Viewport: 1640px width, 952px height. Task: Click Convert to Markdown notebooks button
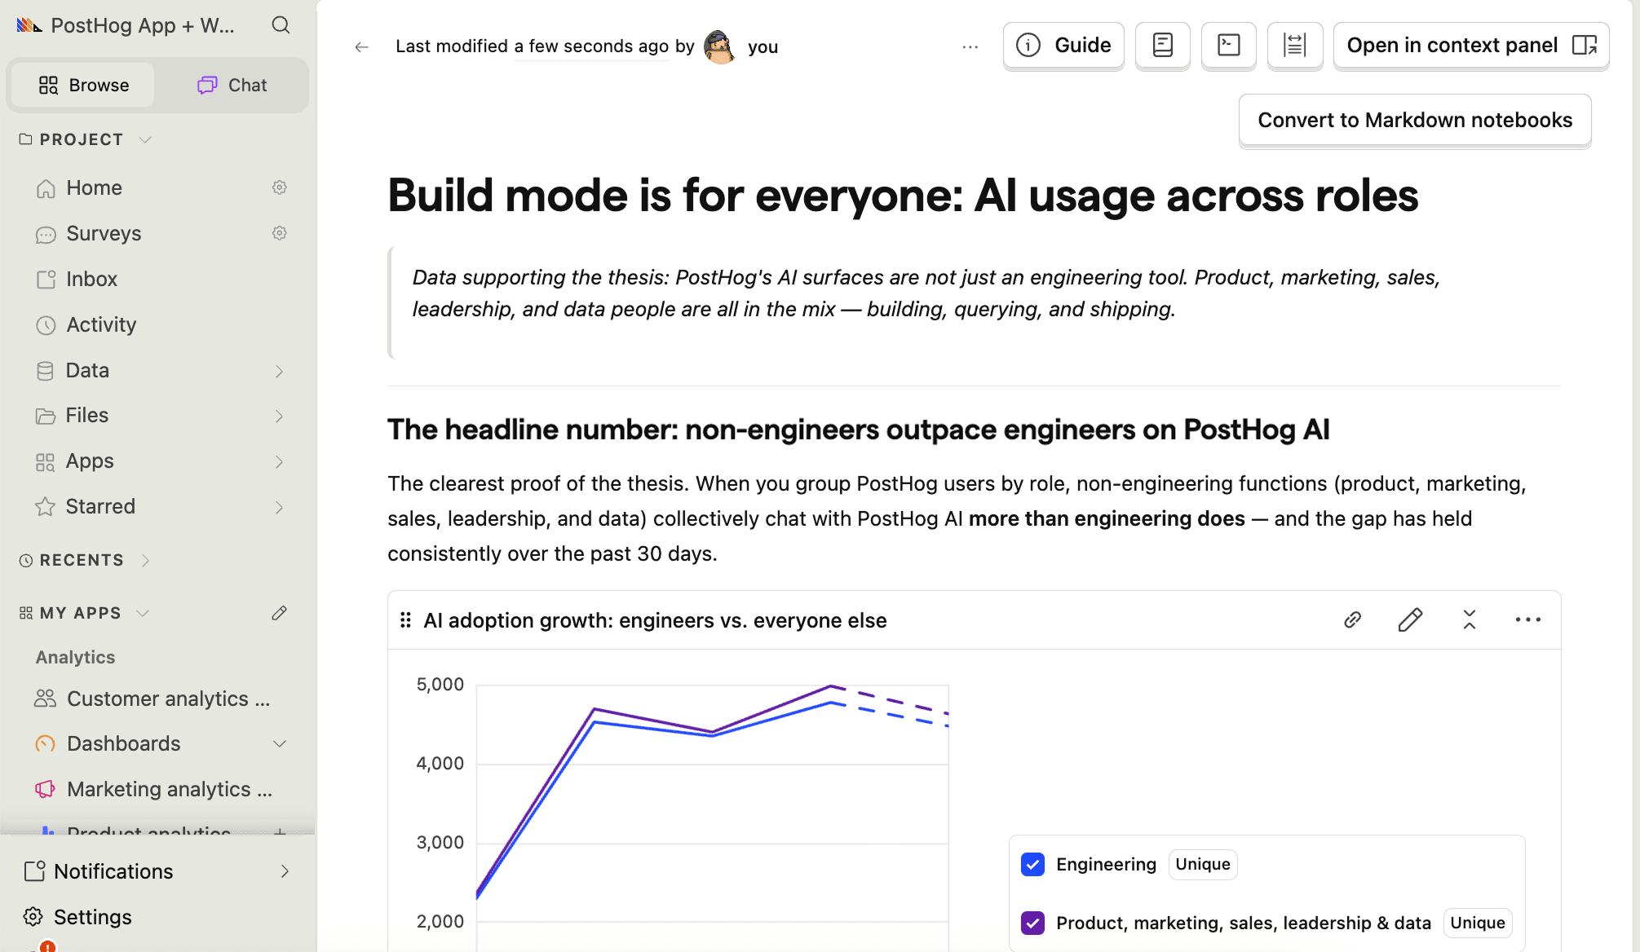point(1415,121)
